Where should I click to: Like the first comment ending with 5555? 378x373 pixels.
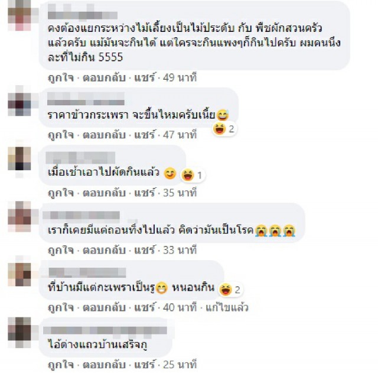pyautogui.click(x=61, y=77)
